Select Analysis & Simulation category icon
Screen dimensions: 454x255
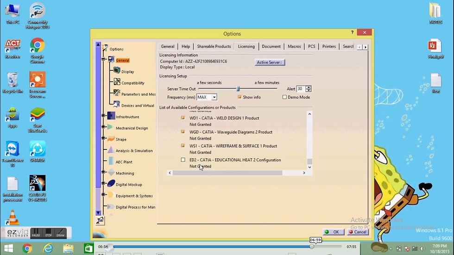111,150
